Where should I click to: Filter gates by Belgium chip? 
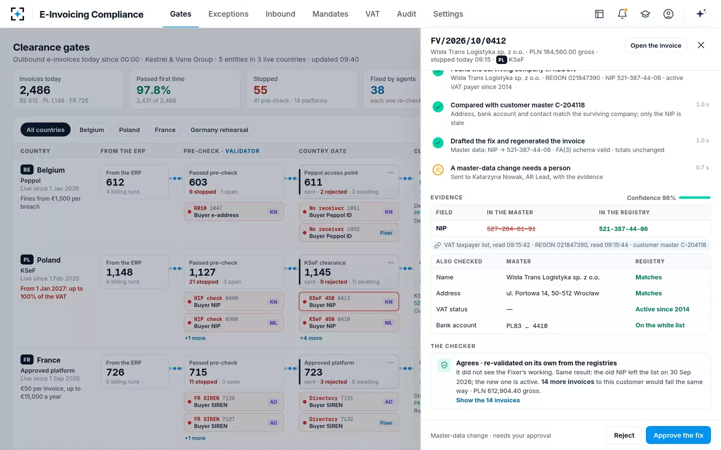tap(92, 129)
